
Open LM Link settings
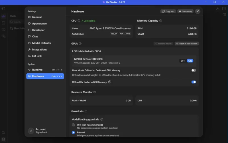pos(45,56)
